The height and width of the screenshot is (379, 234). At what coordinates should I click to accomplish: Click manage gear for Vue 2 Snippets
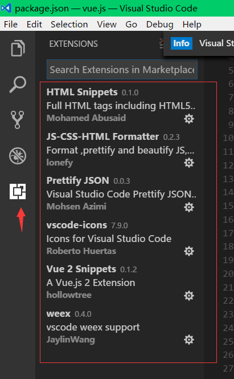pos(189,295)
